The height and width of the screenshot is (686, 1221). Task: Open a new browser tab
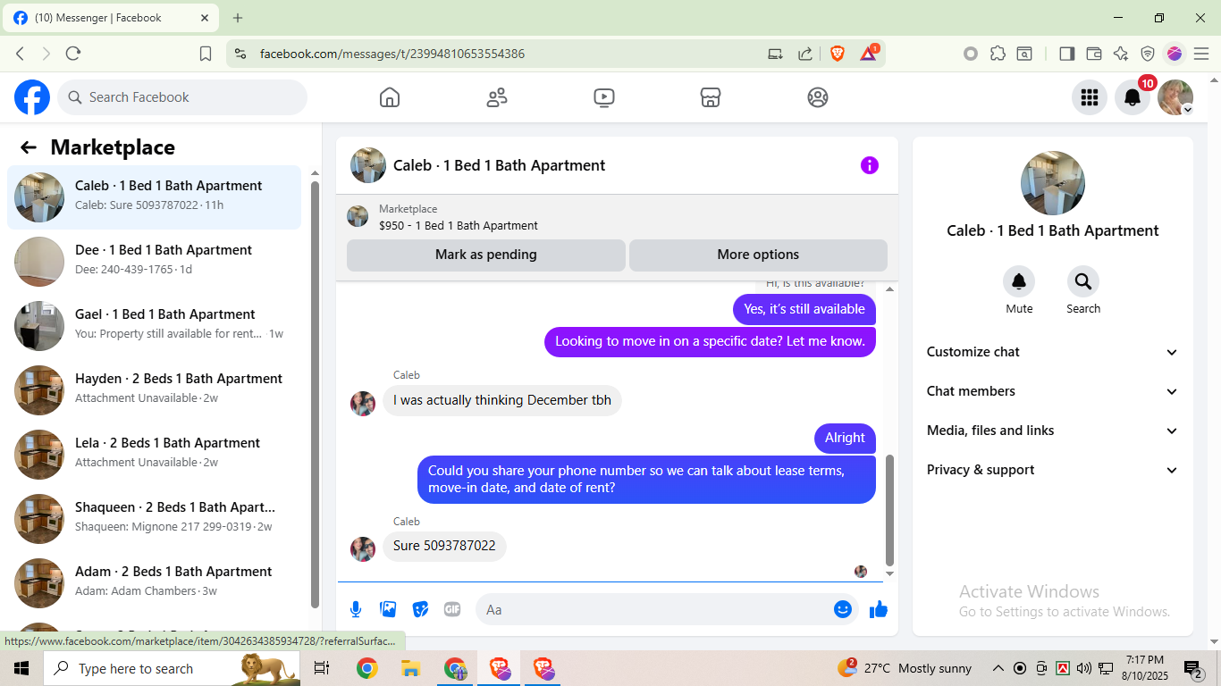(238, 18)
